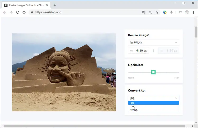Open the media control playlist icon
The height and width of the screenshot is (128, 198).
coord(180,12)
